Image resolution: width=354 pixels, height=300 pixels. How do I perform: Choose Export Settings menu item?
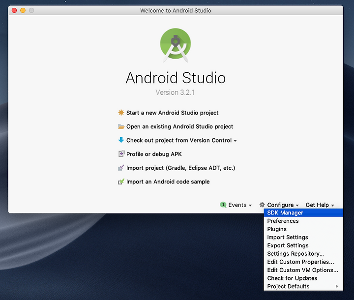(x=303, y=245)
